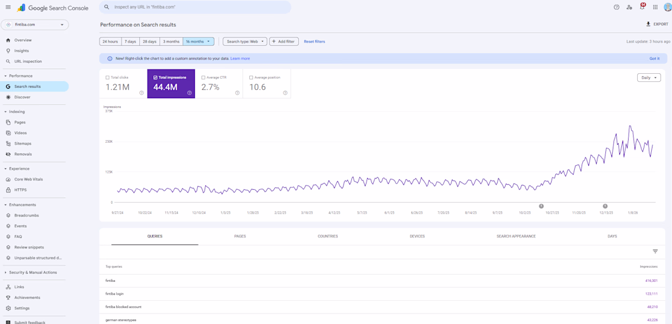Open the Sitemaps page in sidebar

pos(23,143)
